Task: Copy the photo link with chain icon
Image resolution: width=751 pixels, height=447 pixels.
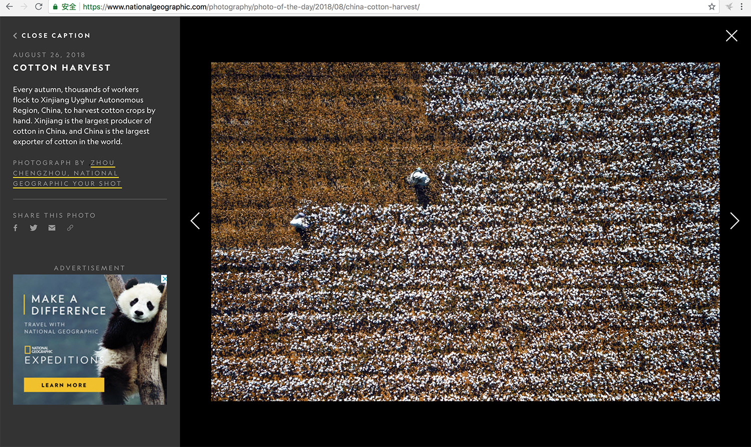Action: (x=70, y=228)
